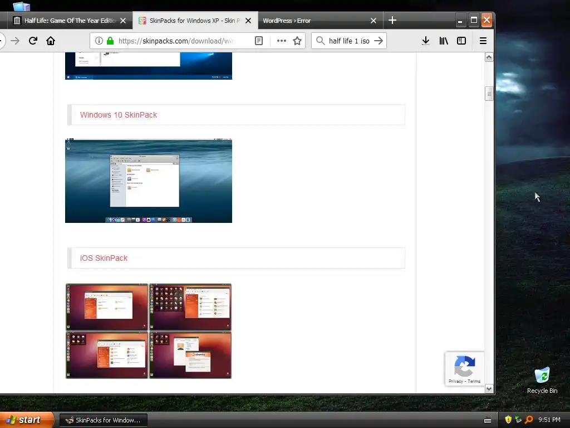570x428 pixels.
Task: Click the magnifier tray icon
Action: [x=529, y=420]
